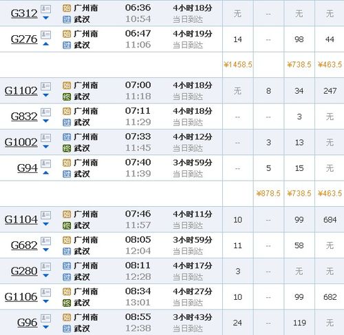Show price details for G280
344x335 pixels.
(x=46, y=276)
